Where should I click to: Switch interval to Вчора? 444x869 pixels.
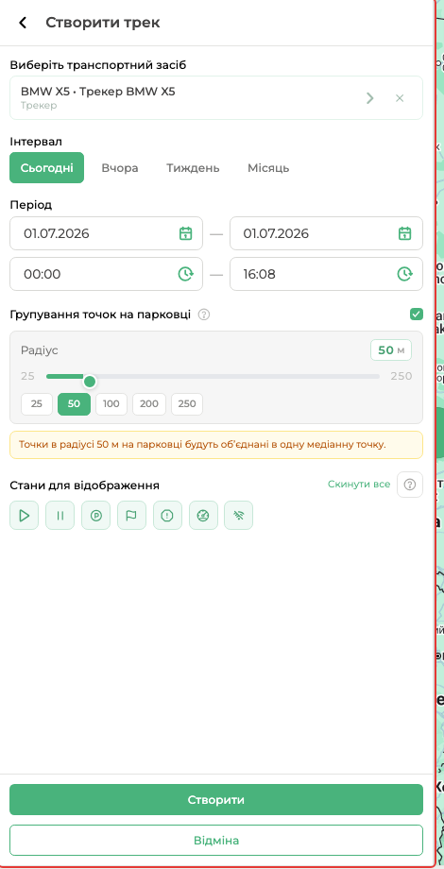[x=120, y=168]
